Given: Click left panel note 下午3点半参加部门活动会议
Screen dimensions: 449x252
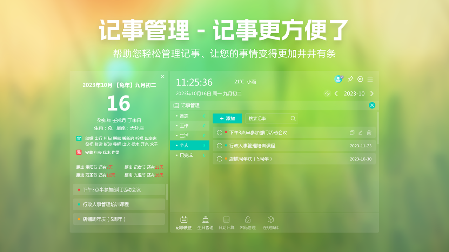Looking at the screenshot, I should (119, 189).
